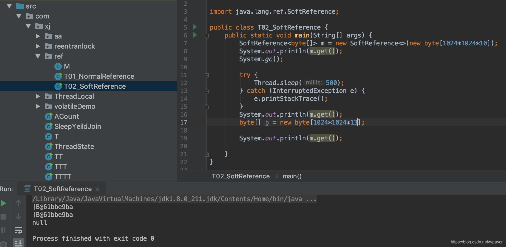Click the null output line in console
506x247 pixels.
point(40,223)
